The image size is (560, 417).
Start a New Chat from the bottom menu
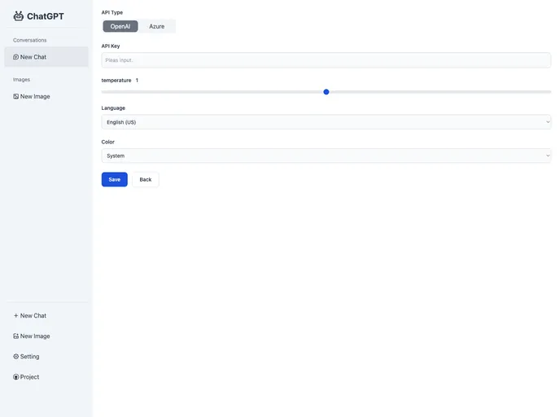pos(46,315)
